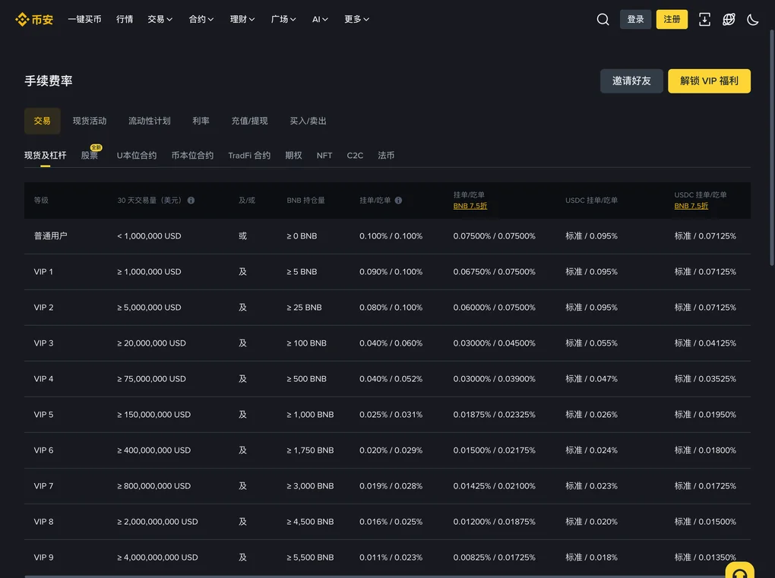This screenshot has height=578, width=775.
Task: Click the Binance 币安 logo
Action: tap(34, 19)
